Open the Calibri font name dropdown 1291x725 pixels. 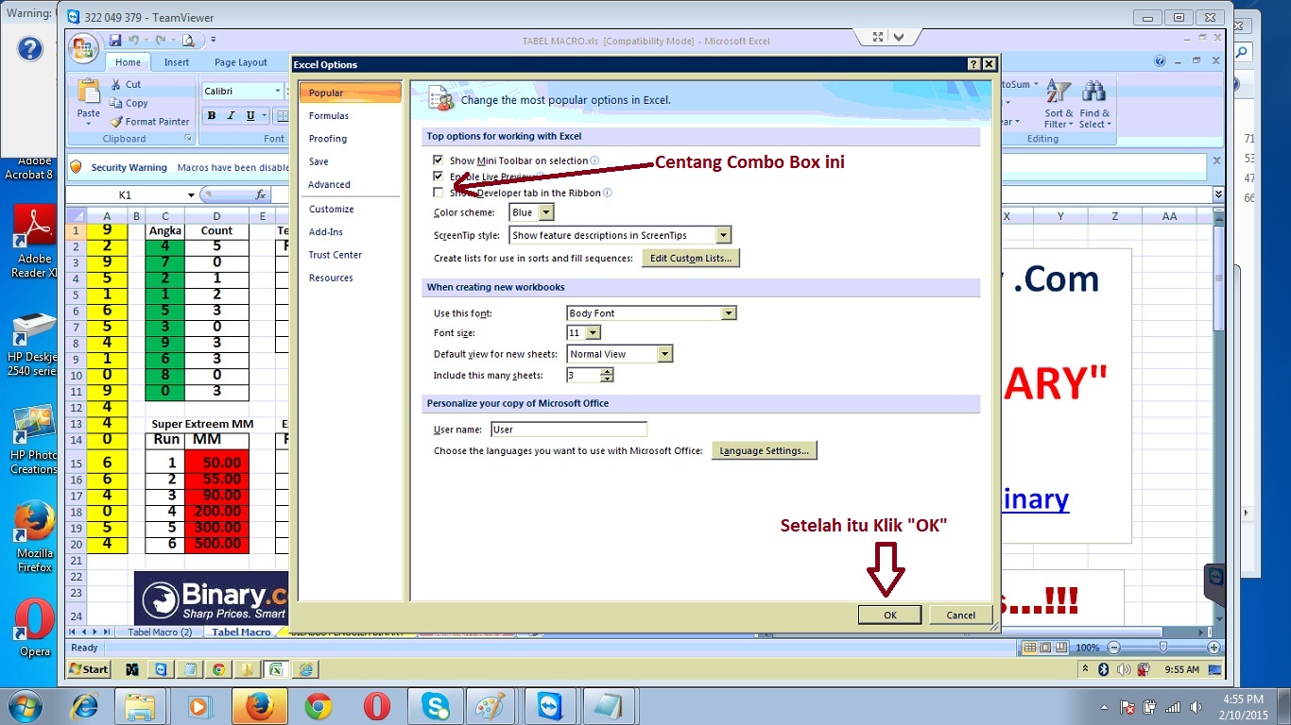(x=278, y=91)
